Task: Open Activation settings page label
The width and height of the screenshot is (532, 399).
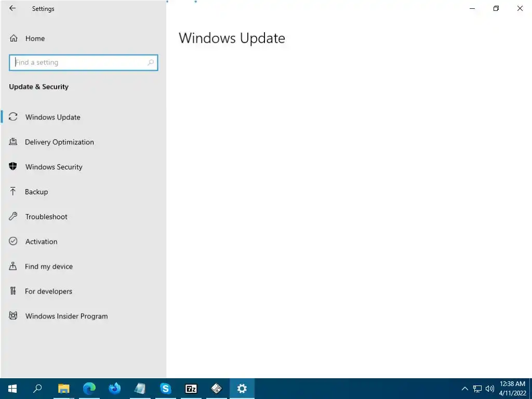Action: [x=42, y=242]
